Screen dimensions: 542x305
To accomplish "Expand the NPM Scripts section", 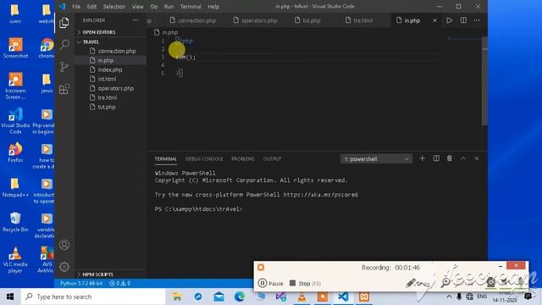I will pos(98,274).
